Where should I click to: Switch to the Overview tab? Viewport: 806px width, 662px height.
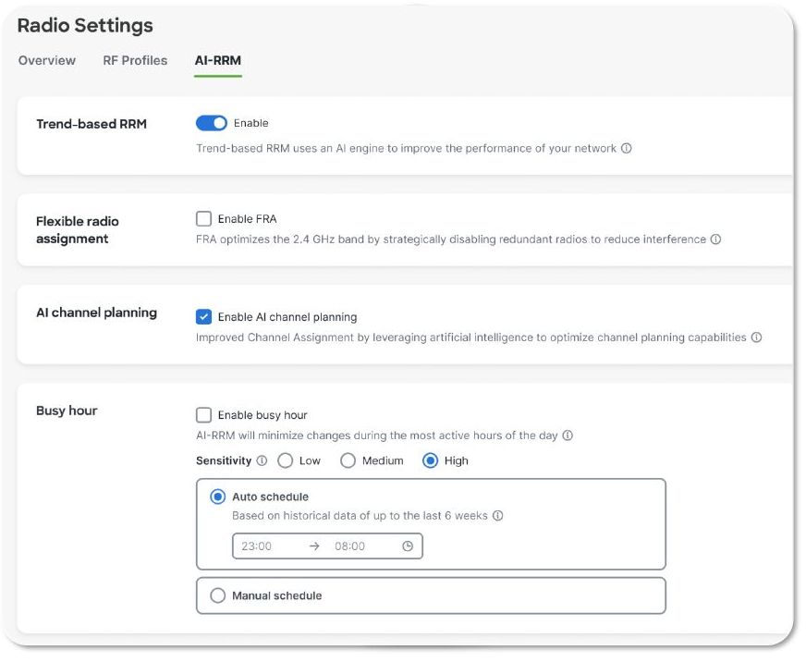(47, 60)
